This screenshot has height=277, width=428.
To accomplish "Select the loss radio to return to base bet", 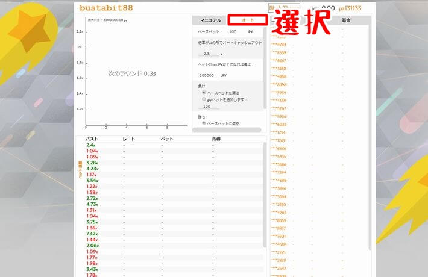I will (x=204, y=92).
